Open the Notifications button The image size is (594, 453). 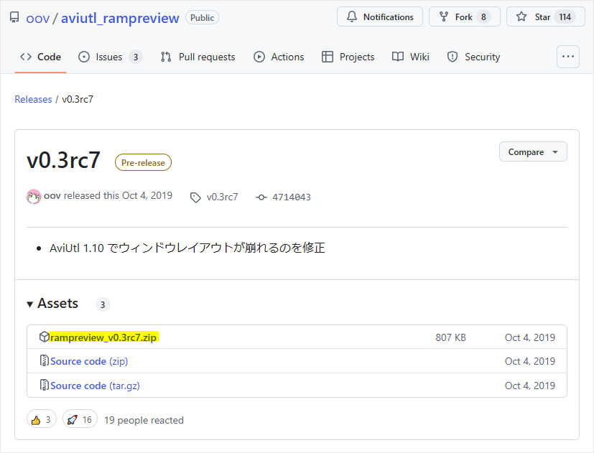380,17
